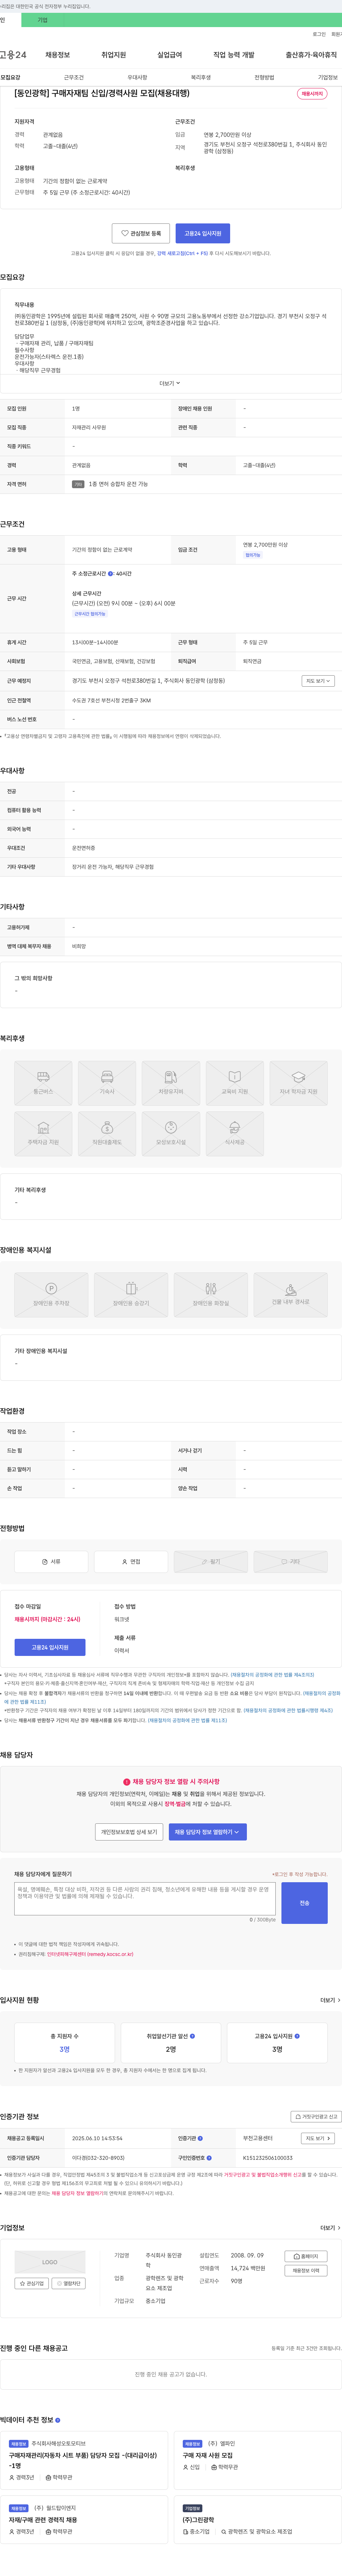Select the 면접 screening step
Image resolution: width=342 pixels, height=2576 pixels.
point(131,1561)
